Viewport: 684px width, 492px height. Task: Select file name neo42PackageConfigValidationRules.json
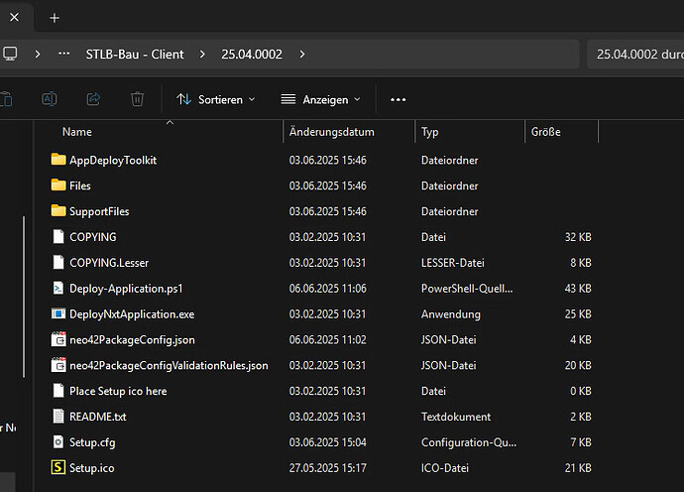(x=169, y=365)
